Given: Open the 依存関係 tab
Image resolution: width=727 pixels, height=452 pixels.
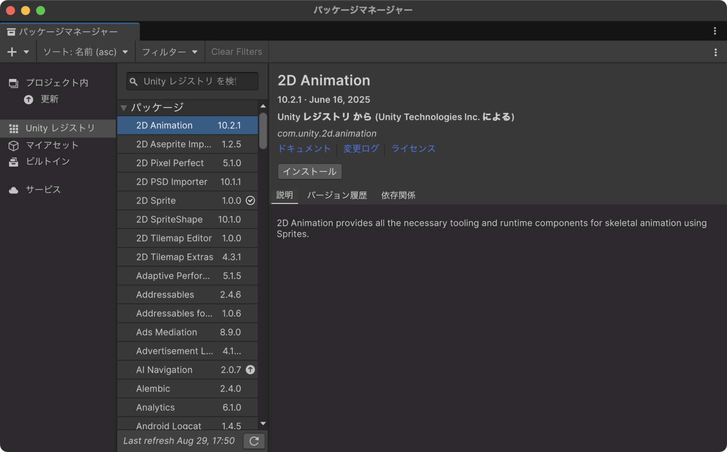Looking at the screenshot, I should point(398,195).
